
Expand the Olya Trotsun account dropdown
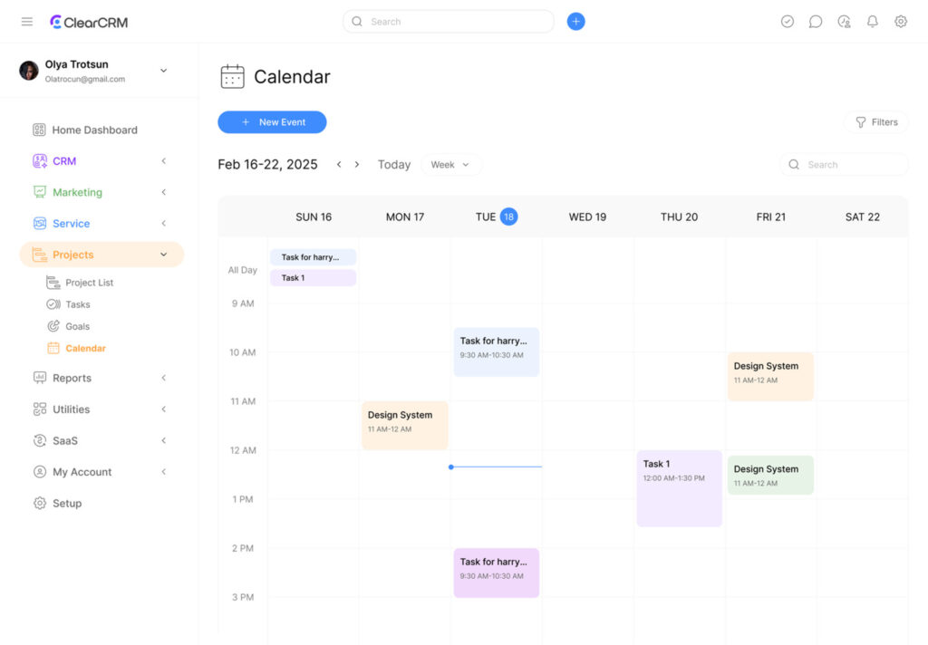(x=163, y=71)
